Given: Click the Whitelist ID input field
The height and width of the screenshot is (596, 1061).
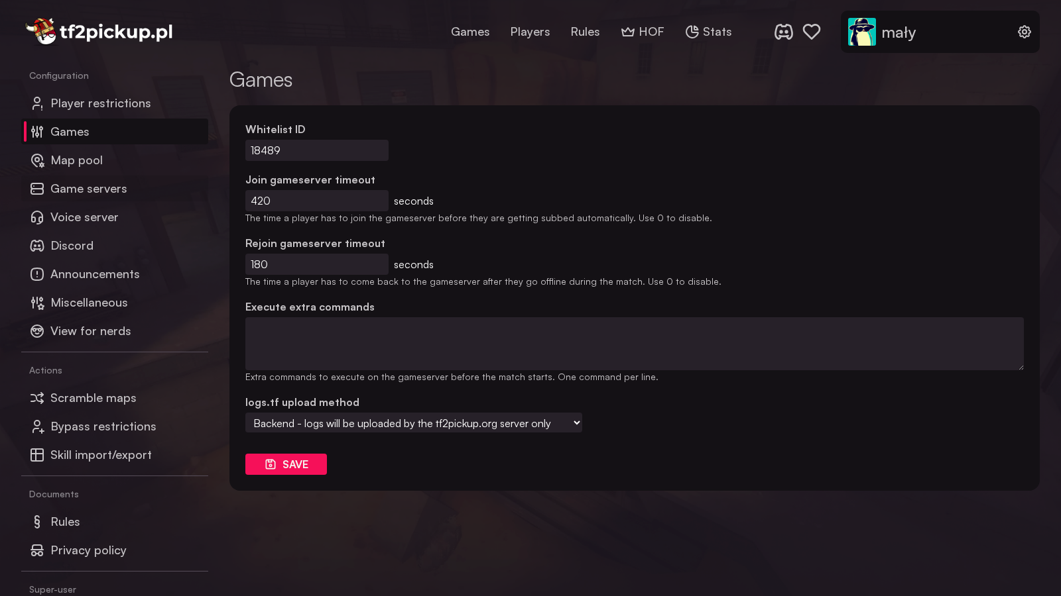Looking at the screenshot, I should [x=316, y=150].
